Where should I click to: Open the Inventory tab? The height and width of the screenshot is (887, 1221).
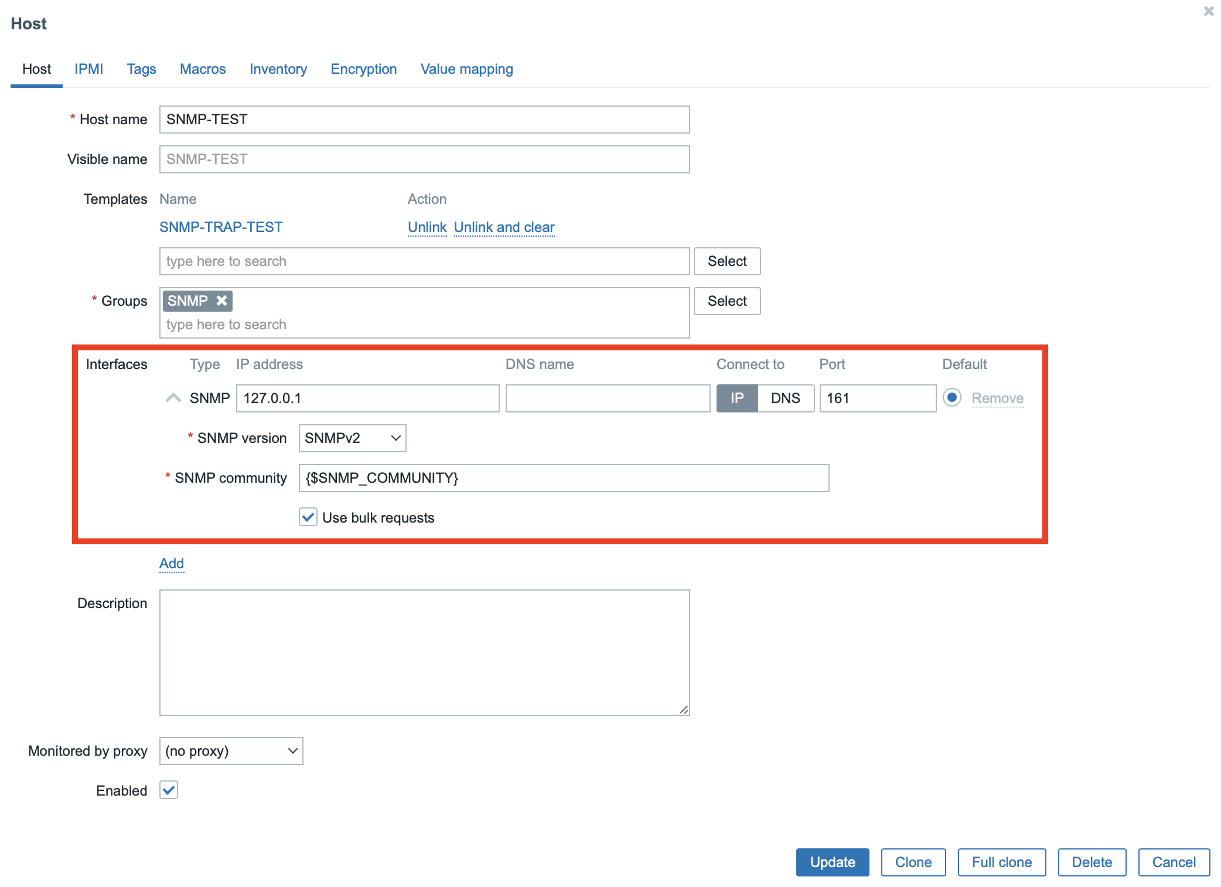click(278, 69)
